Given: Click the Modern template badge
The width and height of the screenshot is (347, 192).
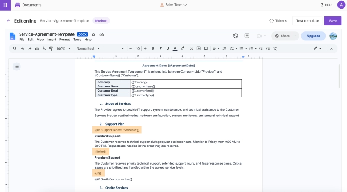Looking at the screenshot, I should tap(101, 20).
